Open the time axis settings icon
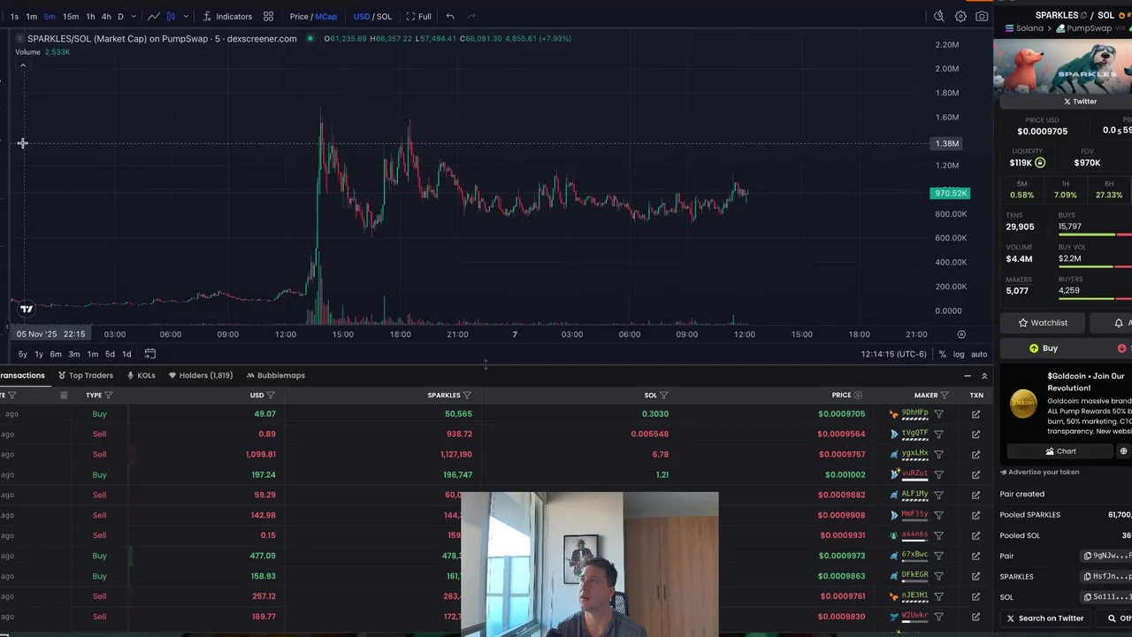Screen dimensions: 1132x637 961,334
